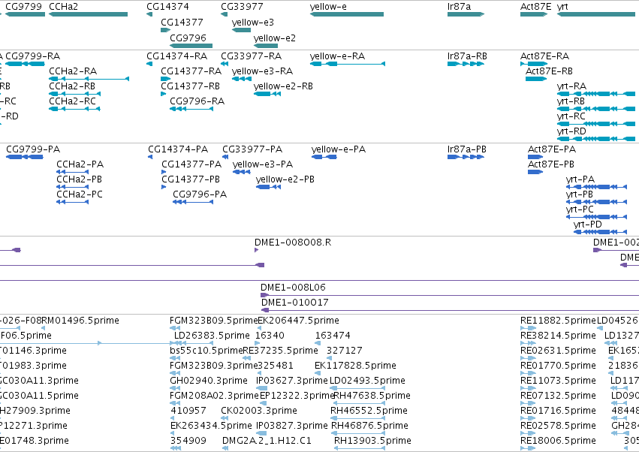Click the GH02940.3prime EST label

click(x=209, y=380)
